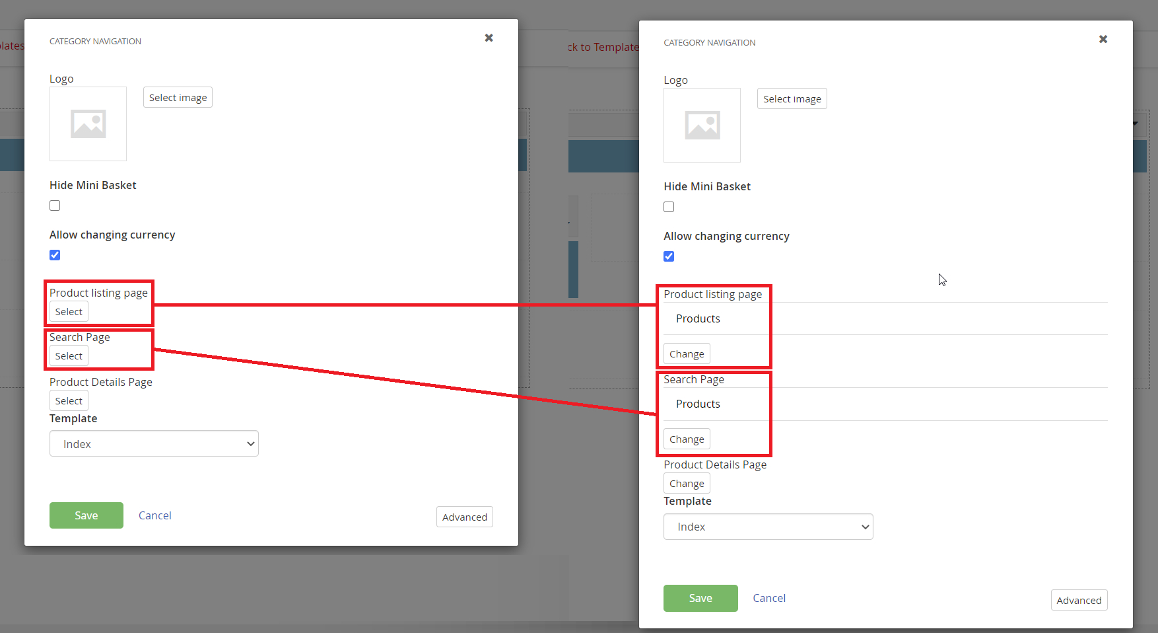Click Select under Product Details Page
The image size is (1158, 633).
pos(68,400)
